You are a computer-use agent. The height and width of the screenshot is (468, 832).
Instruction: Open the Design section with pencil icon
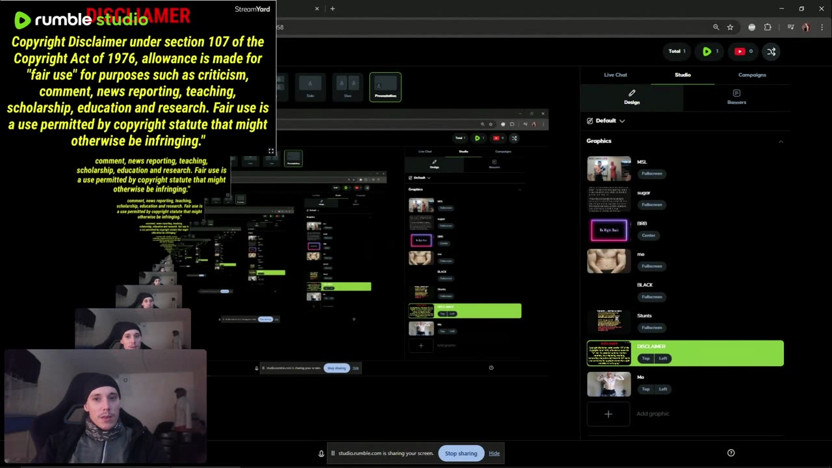coord(632,97)
